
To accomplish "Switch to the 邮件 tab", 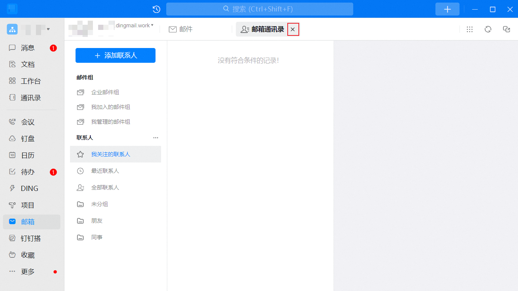I will [181, 29].
